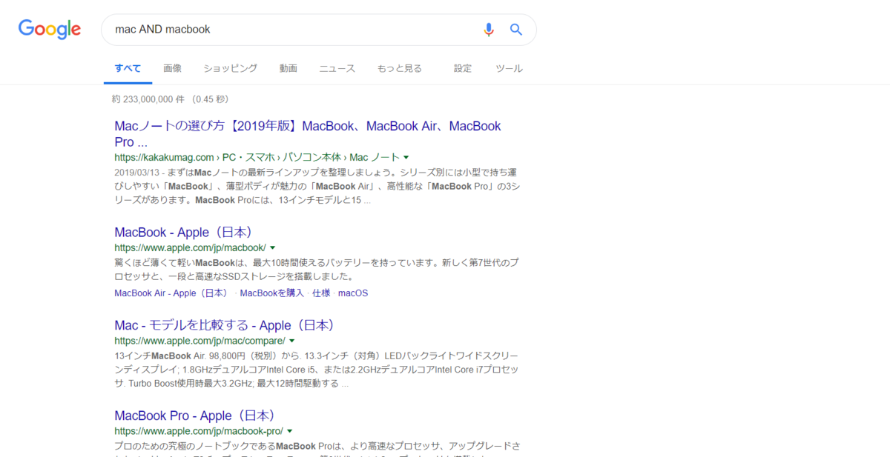The image size is (890, 457).
Task: Click the snippet starting '驚くほど薄くて軽いMacBook'
Action: point(317,270)
